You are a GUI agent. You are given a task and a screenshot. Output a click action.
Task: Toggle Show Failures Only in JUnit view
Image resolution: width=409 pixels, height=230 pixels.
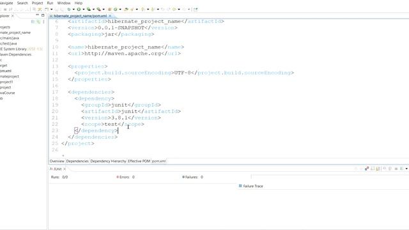(x=367, y=169)
